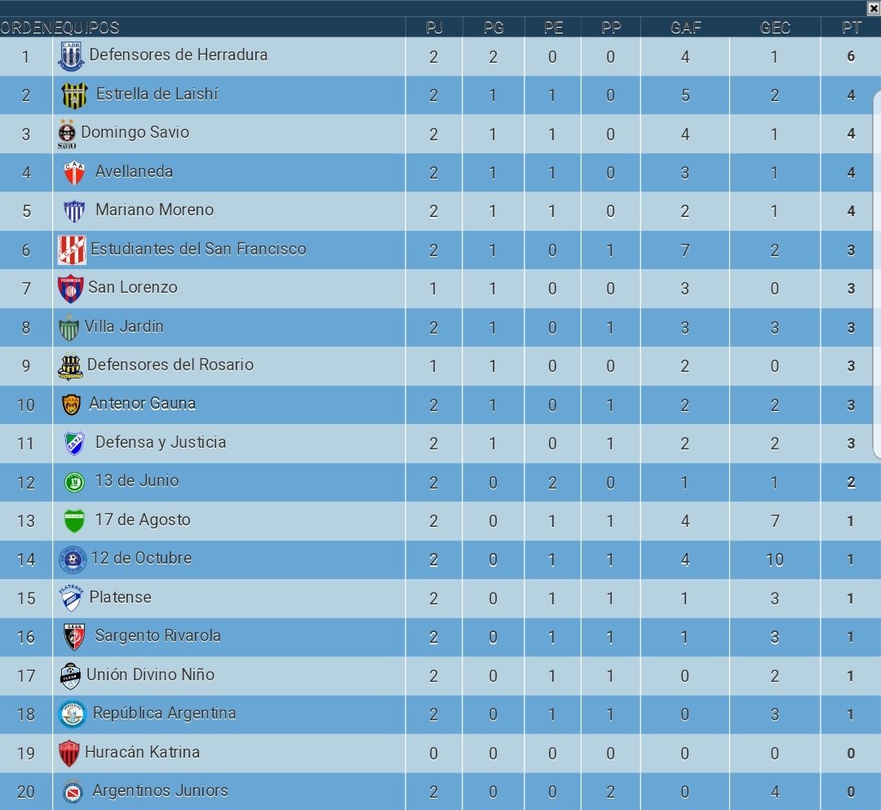This screenshot has width=881, height=810.
Task: Click the vertical scrollbar on the right edge
Action: tap(876, 275)
